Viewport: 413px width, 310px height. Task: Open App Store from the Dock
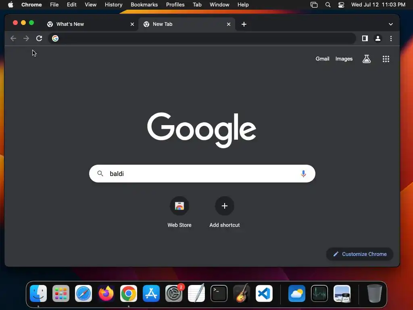tap(151, 293)
